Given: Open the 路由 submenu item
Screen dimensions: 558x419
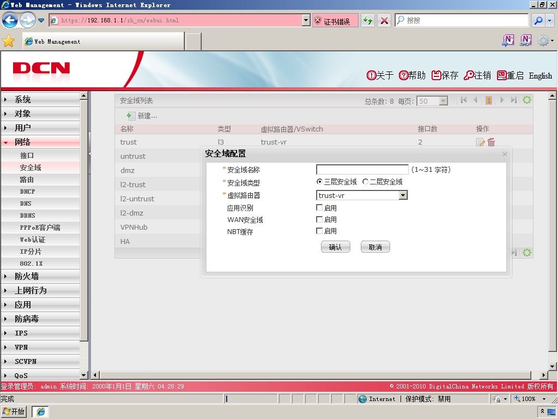Looking at the screenshot, I should [40, 179].
